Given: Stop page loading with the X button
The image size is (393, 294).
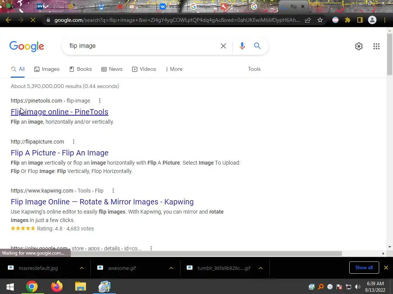Looking at the screenshot, I should click(33, 20).
